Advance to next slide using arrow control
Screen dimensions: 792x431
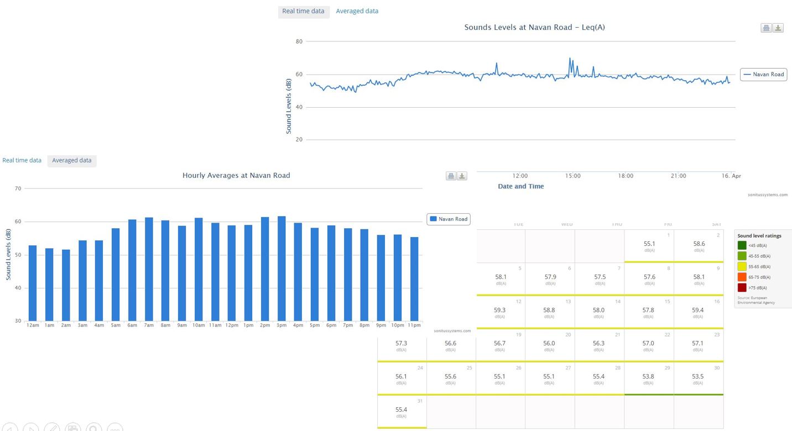pos(31,428)
